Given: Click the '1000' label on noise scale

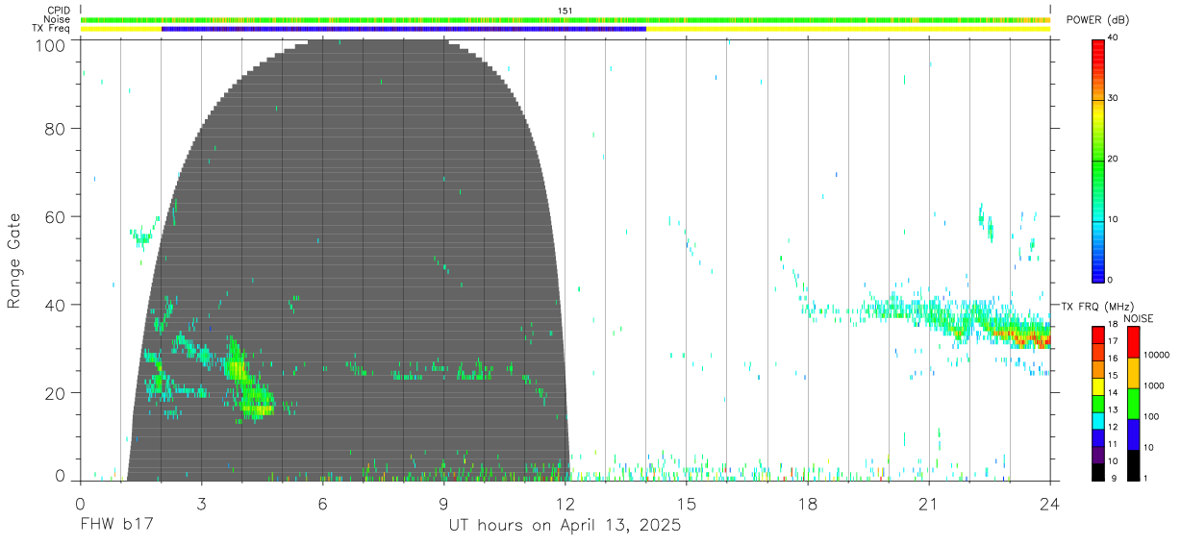Looking at the screenshot, I should pos(1154,385).
